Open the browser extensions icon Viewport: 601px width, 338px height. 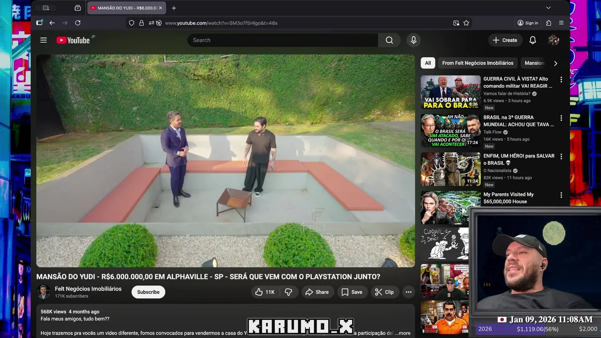548,23
